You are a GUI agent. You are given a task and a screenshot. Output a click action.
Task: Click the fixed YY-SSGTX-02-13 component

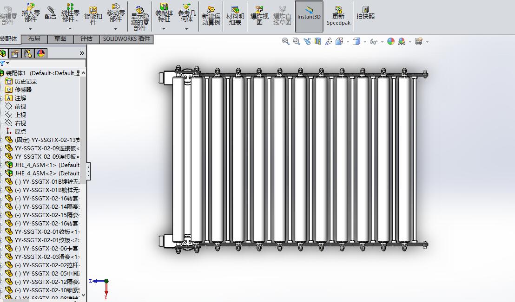pyautogui.click(x=47, y=140)
